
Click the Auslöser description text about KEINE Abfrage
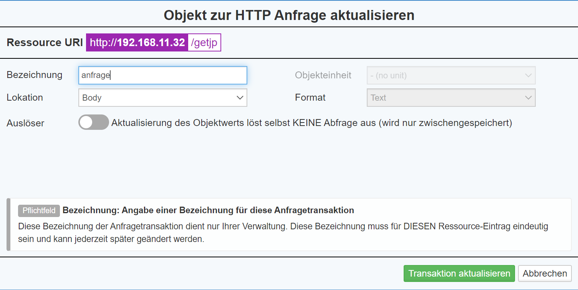(311, 123)
